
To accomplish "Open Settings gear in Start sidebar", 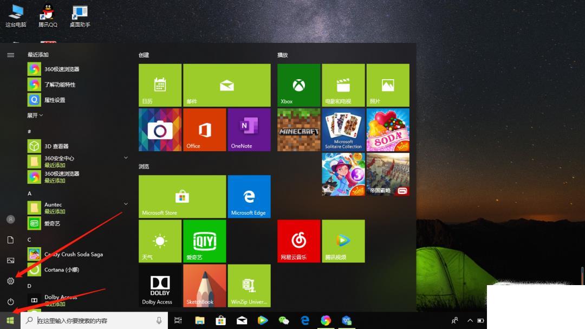I will point(10,281).
